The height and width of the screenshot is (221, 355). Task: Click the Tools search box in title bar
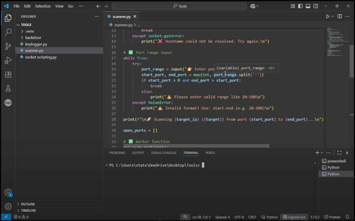(x=180, y=6)
